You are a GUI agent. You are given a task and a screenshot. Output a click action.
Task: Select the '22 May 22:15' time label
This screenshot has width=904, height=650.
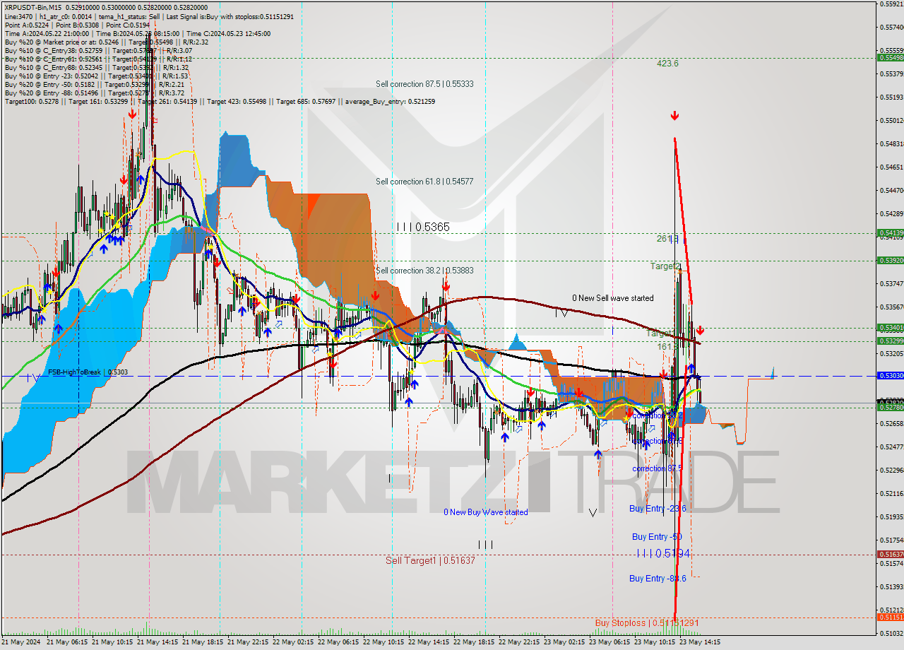click(x=520, y=642)
